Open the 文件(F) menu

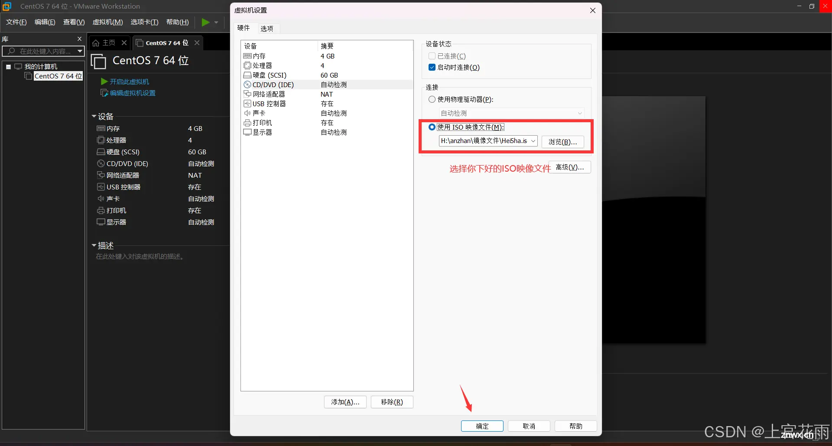point(16,22)
